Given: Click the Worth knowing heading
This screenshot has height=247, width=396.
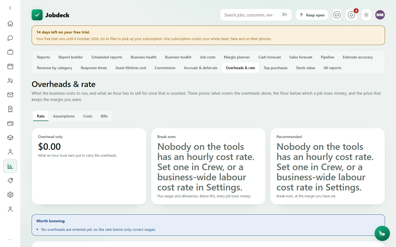Looking at the screenshot, I should 51,221.
